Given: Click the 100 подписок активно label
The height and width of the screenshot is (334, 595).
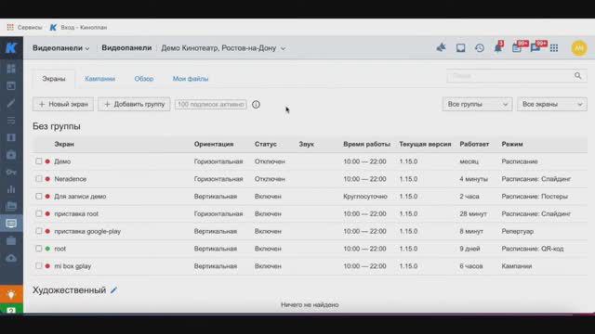Looking at the screenshot, I should tap(211, 104).
